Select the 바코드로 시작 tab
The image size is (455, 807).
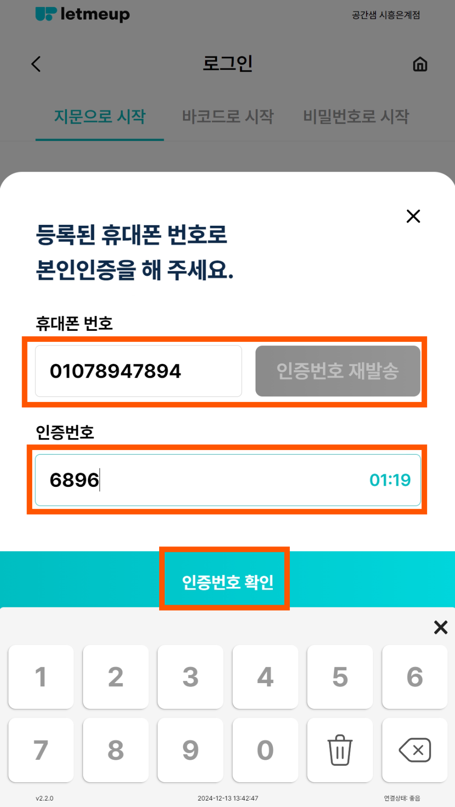click(227, 117)
